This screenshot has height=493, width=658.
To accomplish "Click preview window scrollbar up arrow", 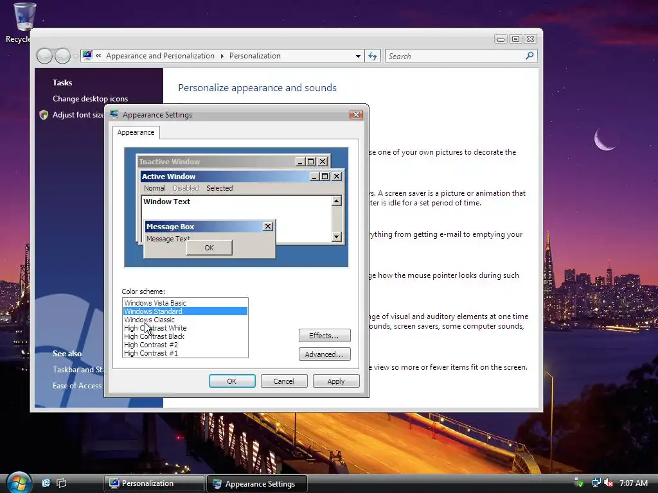I will [x=337, y=201].
